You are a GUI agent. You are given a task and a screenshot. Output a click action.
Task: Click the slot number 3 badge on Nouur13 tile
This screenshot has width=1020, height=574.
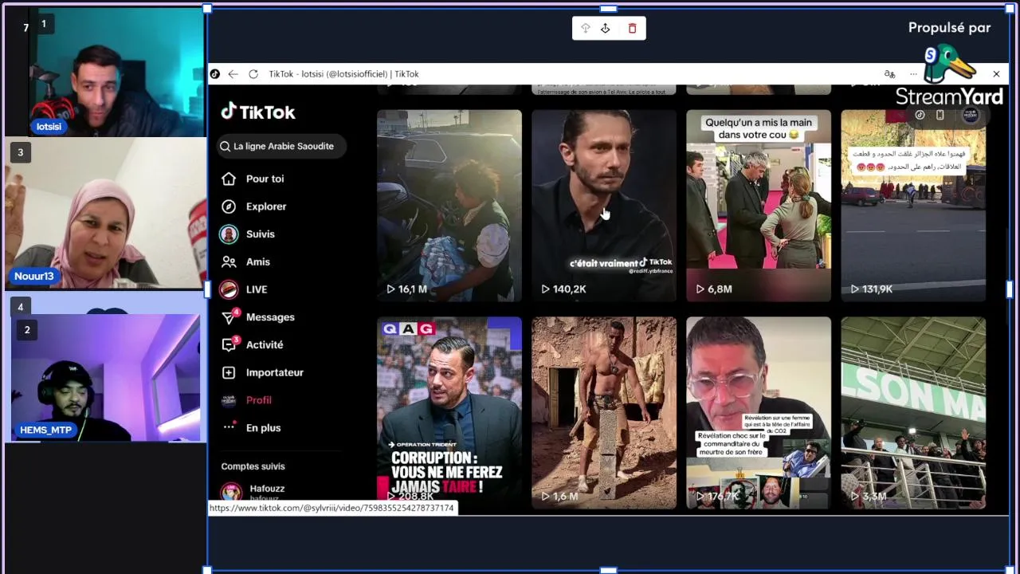[x=21, y=152]
